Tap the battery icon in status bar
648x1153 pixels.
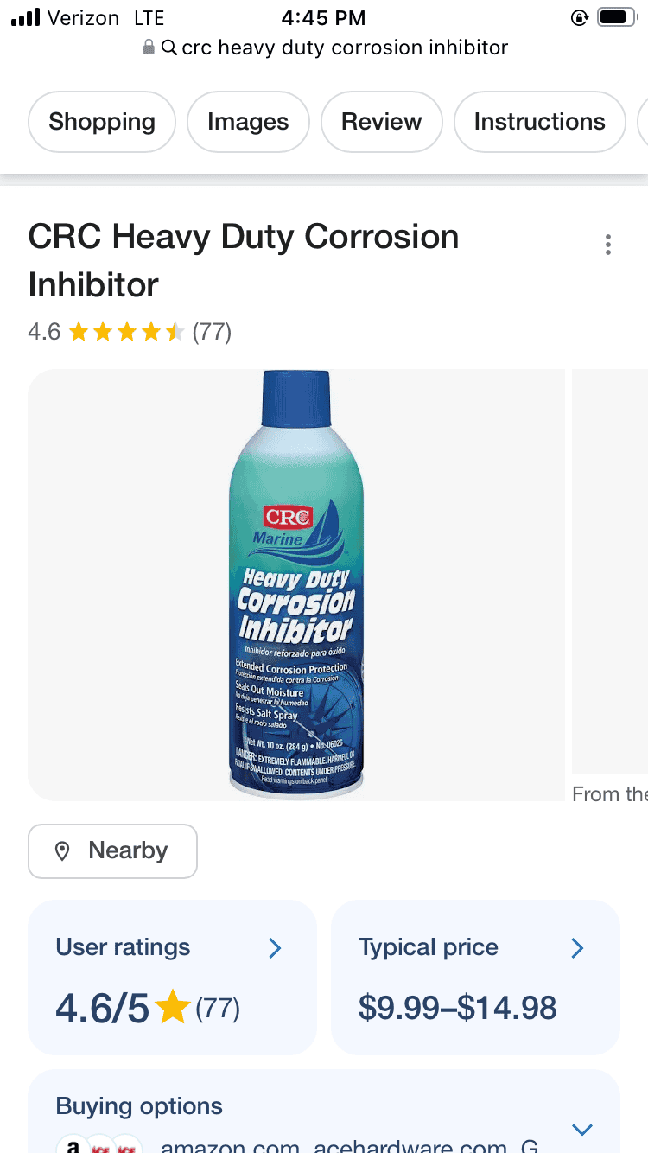[617, 17]
